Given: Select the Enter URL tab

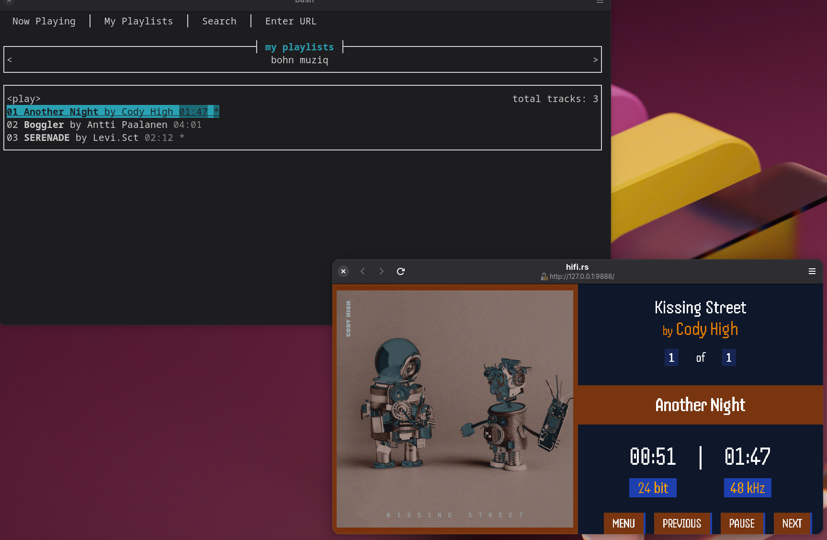Looking at the screenshot, I should (x=291, y=21).
